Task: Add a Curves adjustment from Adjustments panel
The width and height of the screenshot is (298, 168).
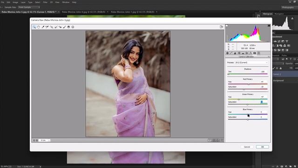Action: [279, 42]
